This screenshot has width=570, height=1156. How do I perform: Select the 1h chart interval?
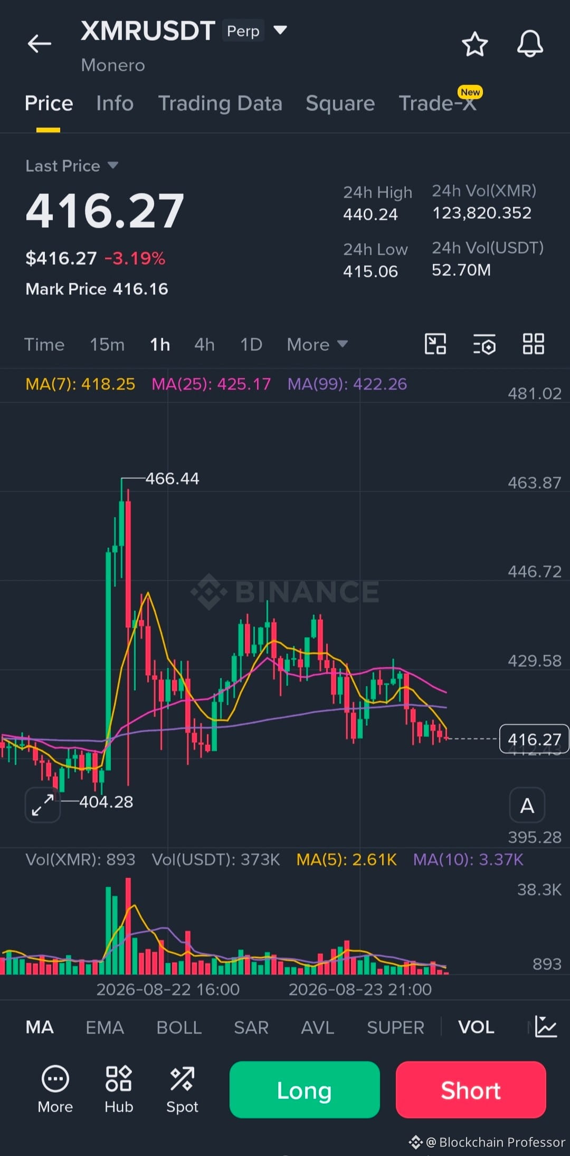coord(160,344)
